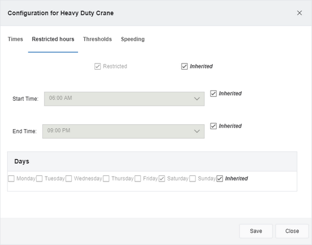Untick the Saturday checkbox
This screenshot has height=245, width=312.
click(x=162, y=179)
